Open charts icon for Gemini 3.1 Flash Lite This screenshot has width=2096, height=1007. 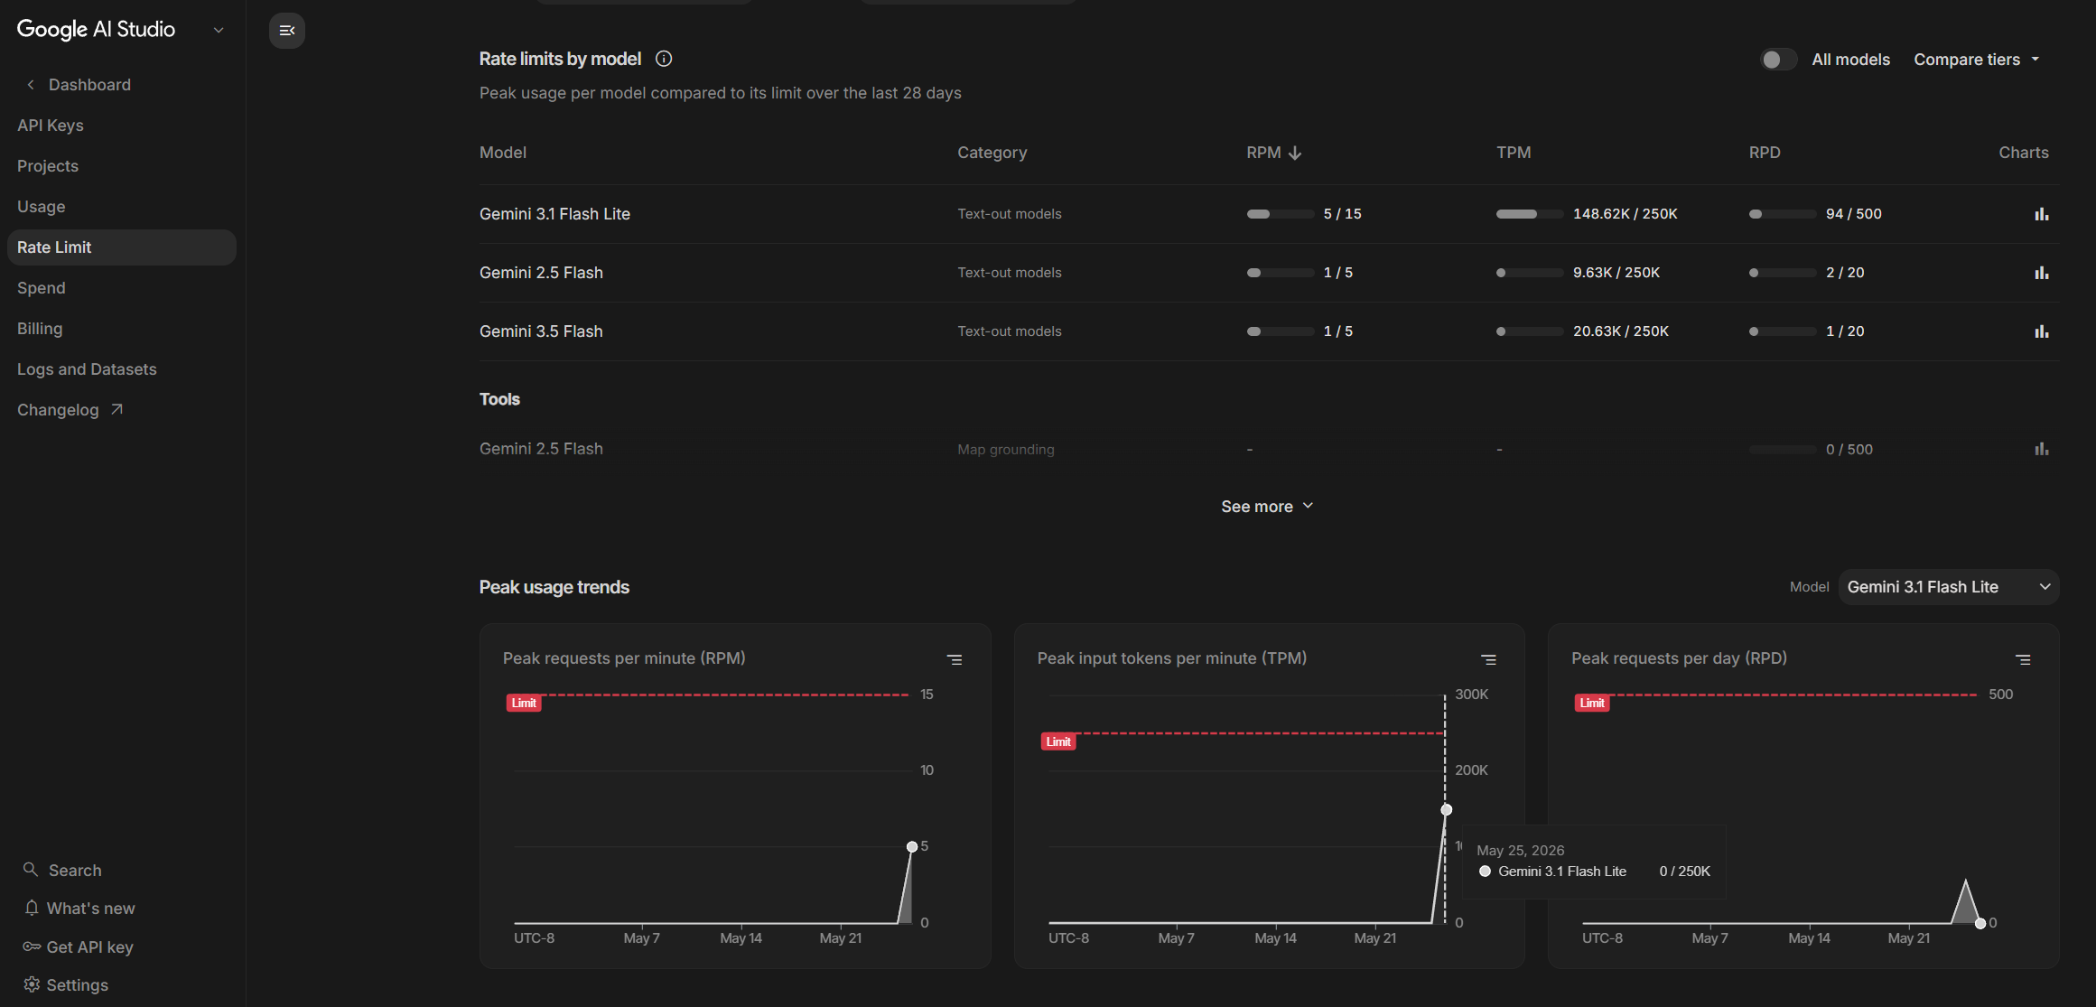point(2041,214)
